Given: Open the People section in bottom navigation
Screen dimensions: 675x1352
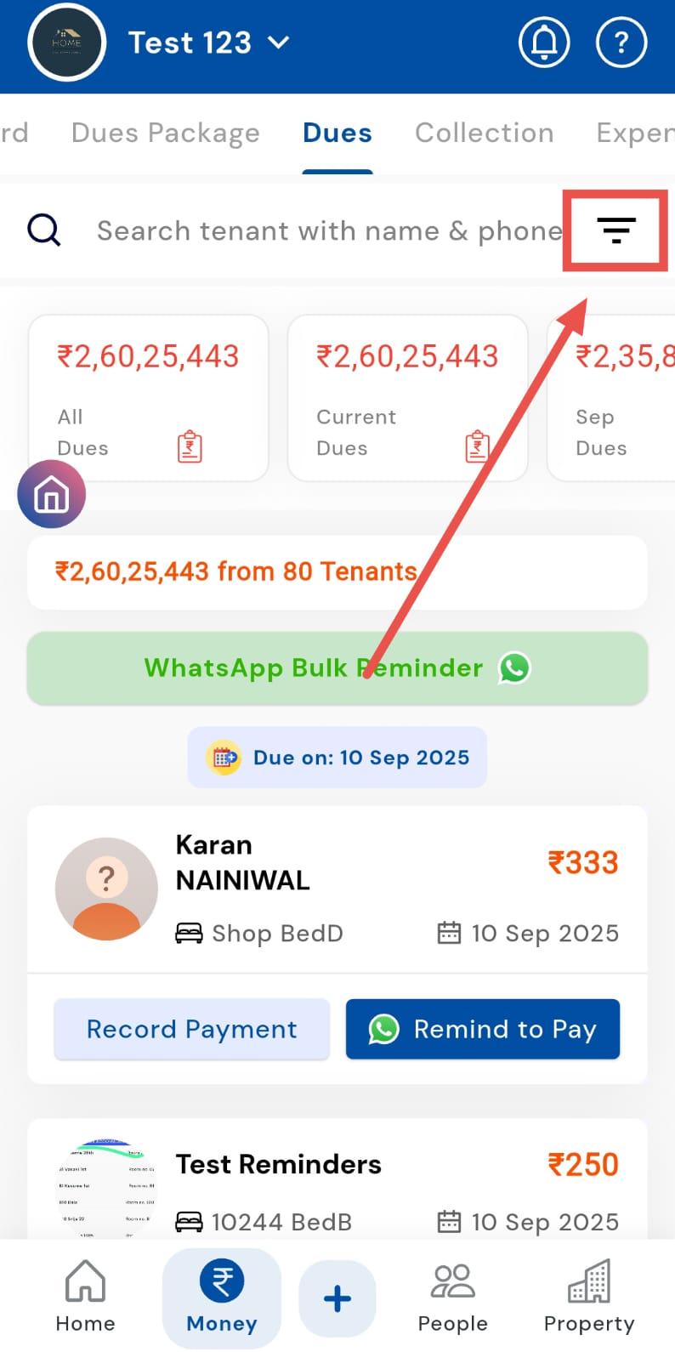Looking at the screenshot, I should pos(452,1298).
